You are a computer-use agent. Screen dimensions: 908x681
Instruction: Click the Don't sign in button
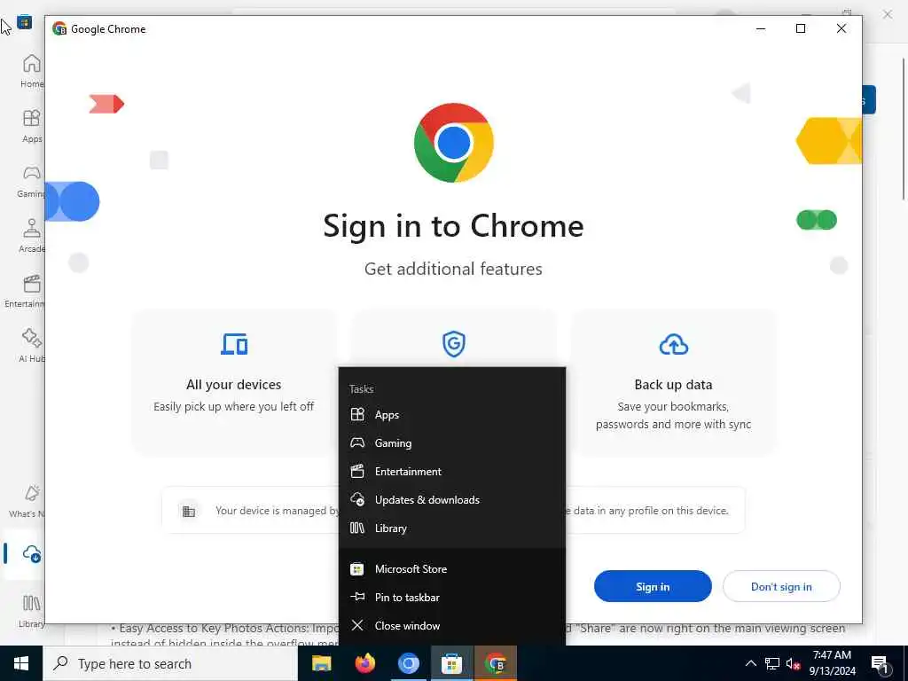pyautogui.click(x=781, y=586)
